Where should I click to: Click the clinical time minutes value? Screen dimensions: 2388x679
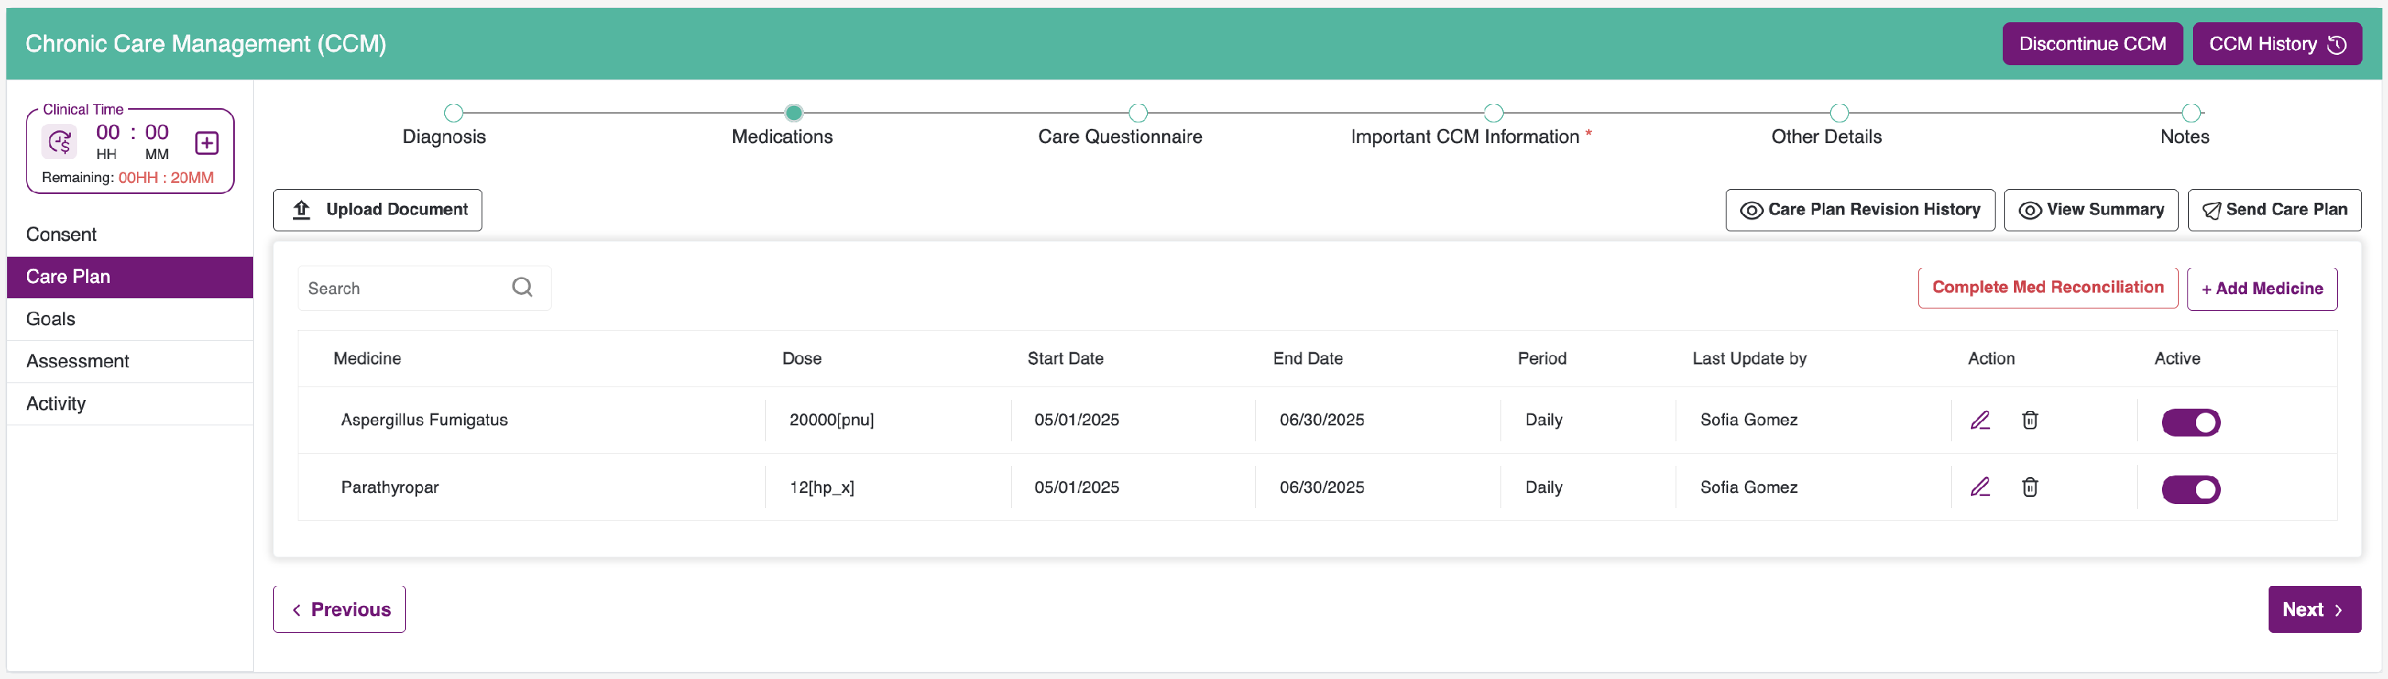pos(157,133)
